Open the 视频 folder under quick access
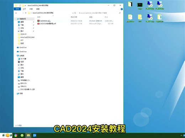185x138 pixels. pyautogui.click(x=22, y=44)
